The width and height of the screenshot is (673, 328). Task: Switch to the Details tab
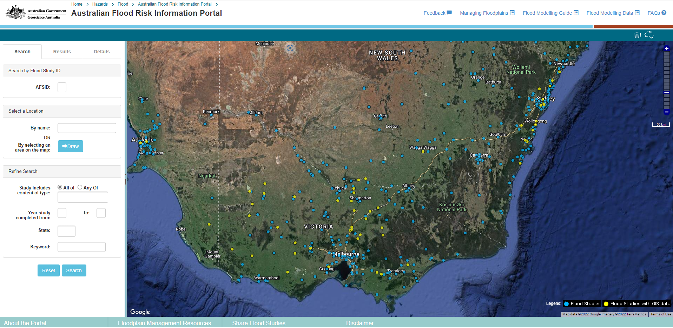(101, 52)
